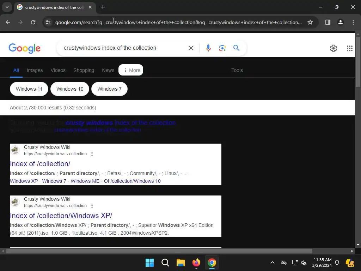The width and height of the screenshot is (361, 271).
Task: Open the Windows Start menu
Action: coord(149,263)
